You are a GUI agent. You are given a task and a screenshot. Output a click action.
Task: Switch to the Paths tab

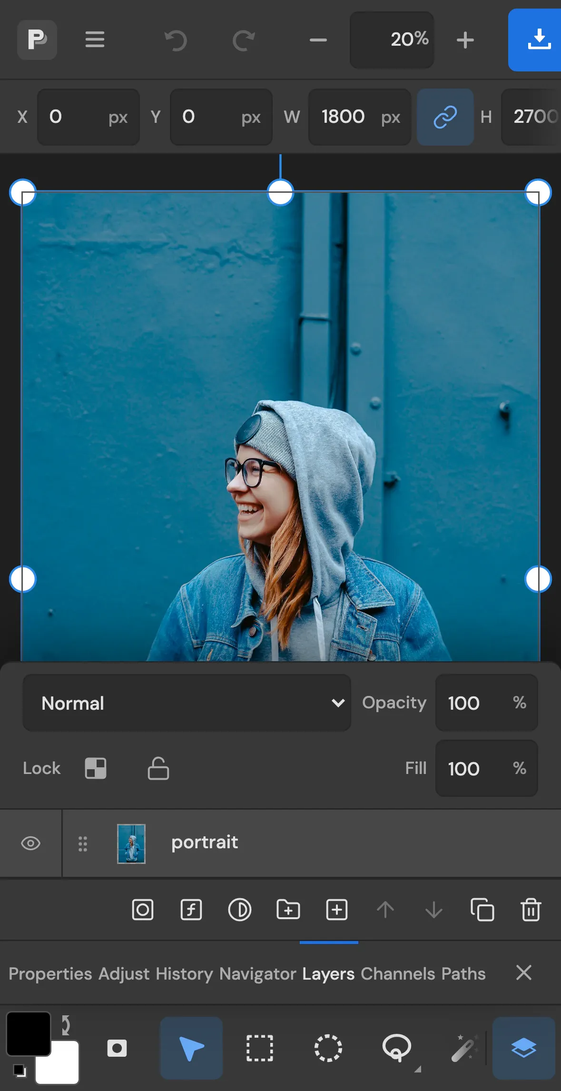pos(463,974)
